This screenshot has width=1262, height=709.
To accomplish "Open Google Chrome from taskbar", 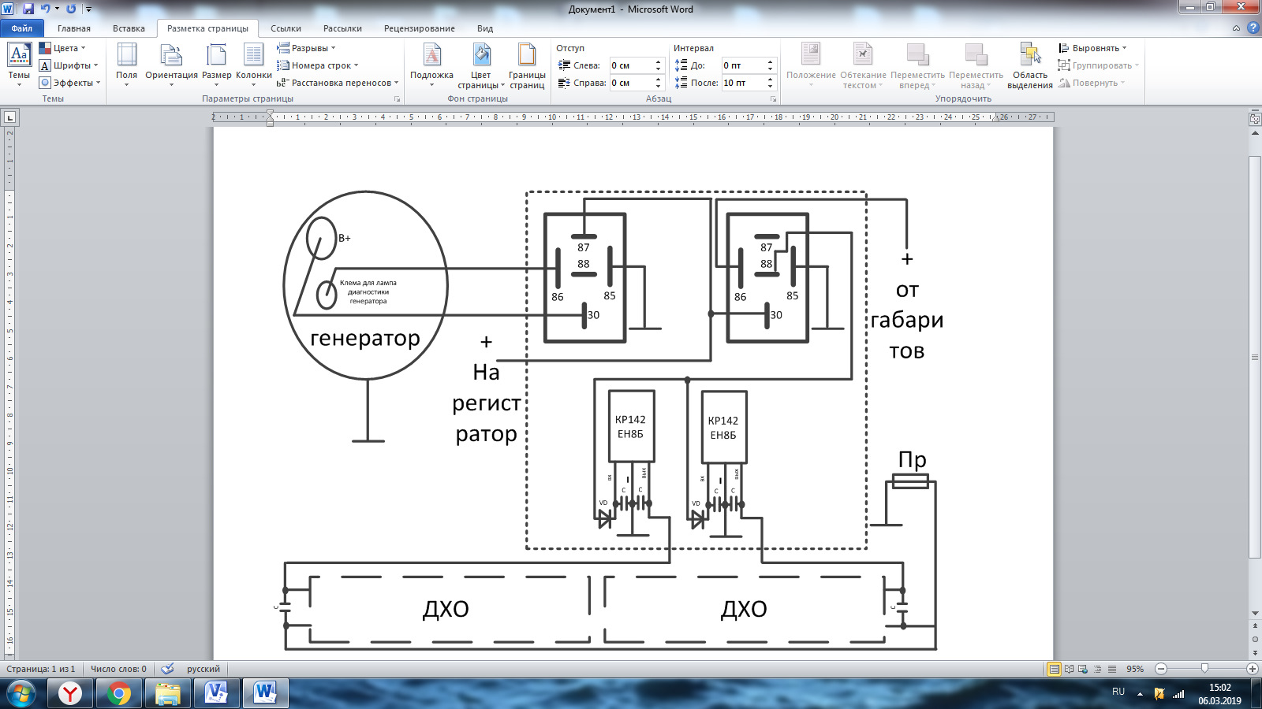I will (119, 694).
